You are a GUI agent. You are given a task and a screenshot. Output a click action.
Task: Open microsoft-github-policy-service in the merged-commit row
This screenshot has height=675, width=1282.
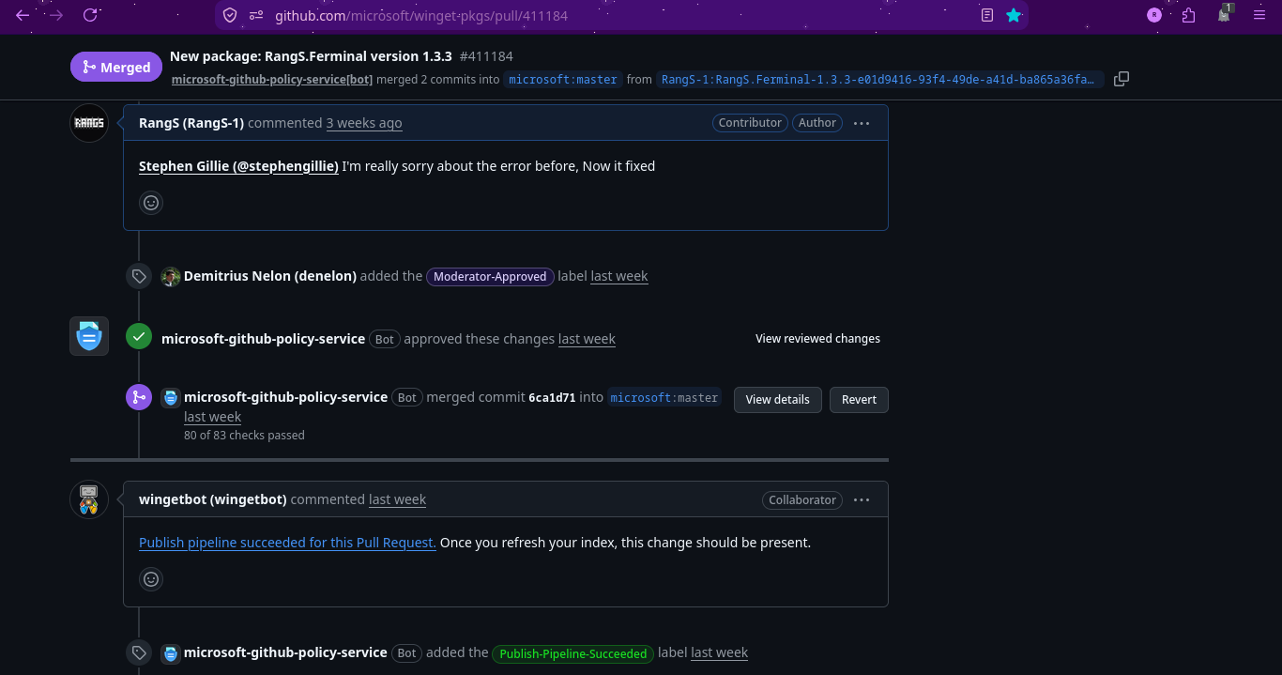285,397
